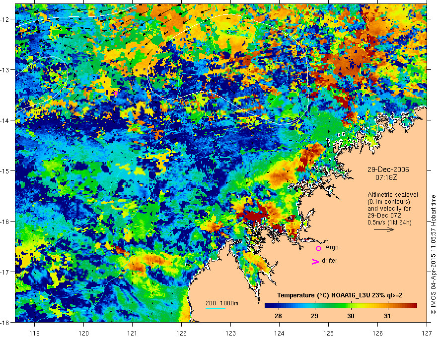The width and height of the screenshot is (437, 337).
Task: Click the time label 07:18Z
Action: (x=386, y=177)
